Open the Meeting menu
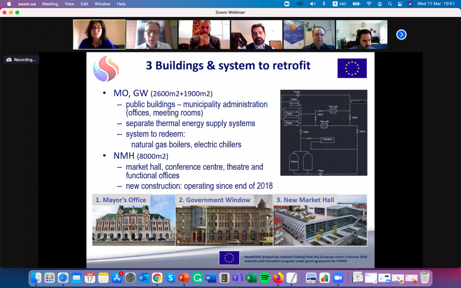 click(x=50, y=4)
